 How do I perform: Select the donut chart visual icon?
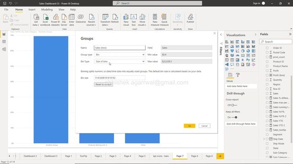tap(248, 51)
